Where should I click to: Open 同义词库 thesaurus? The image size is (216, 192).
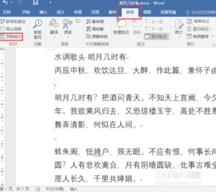[x=11, y=29]
